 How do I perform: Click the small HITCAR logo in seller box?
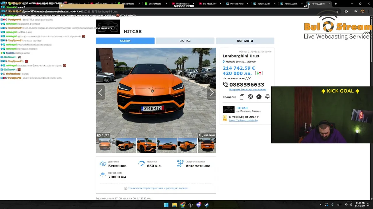pyautogui.click(x=228, y=109)
